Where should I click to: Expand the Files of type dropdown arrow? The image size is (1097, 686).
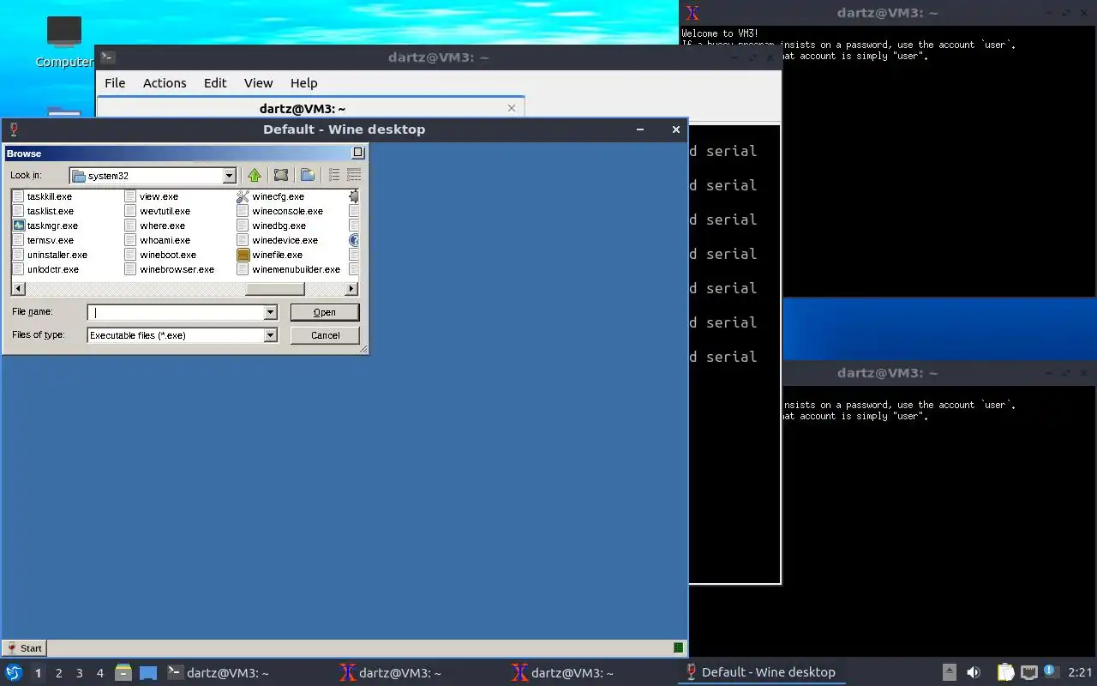271,335
